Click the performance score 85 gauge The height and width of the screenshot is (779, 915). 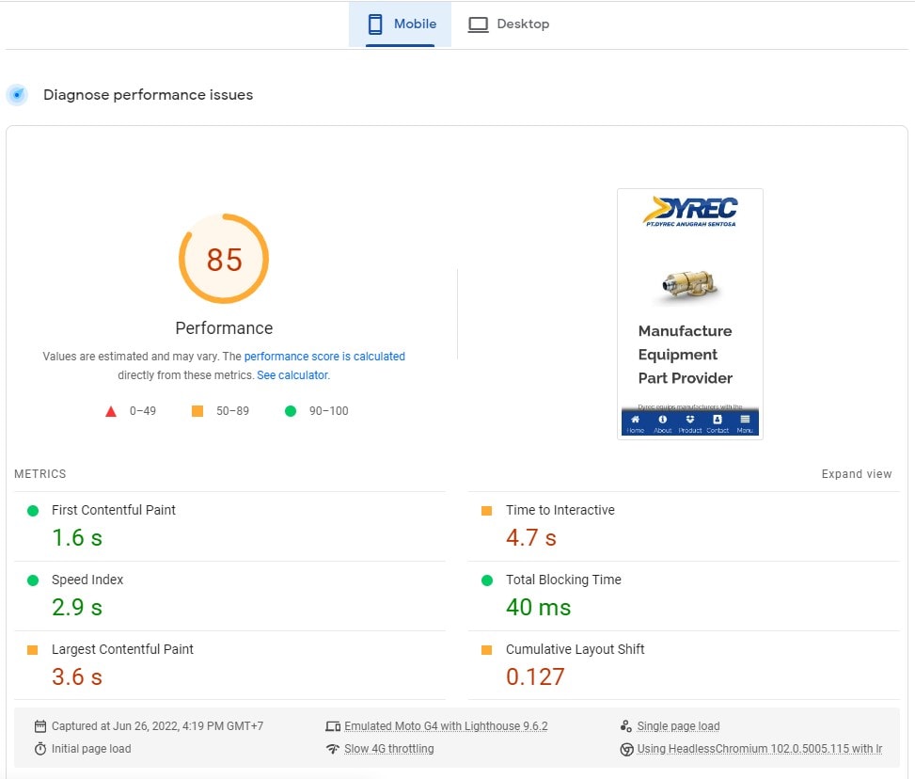coord(224,259)
